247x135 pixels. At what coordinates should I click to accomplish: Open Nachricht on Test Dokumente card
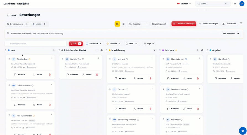point(173,109)
